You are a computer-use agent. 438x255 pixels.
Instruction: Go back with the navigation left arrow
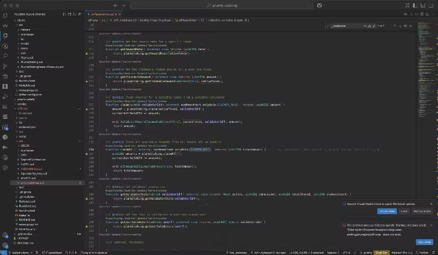pos(116,5)
